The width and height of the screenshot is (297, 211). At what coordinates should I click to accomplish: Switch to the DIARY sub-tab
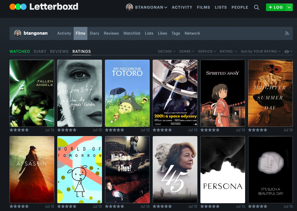[x=40, y=51]
